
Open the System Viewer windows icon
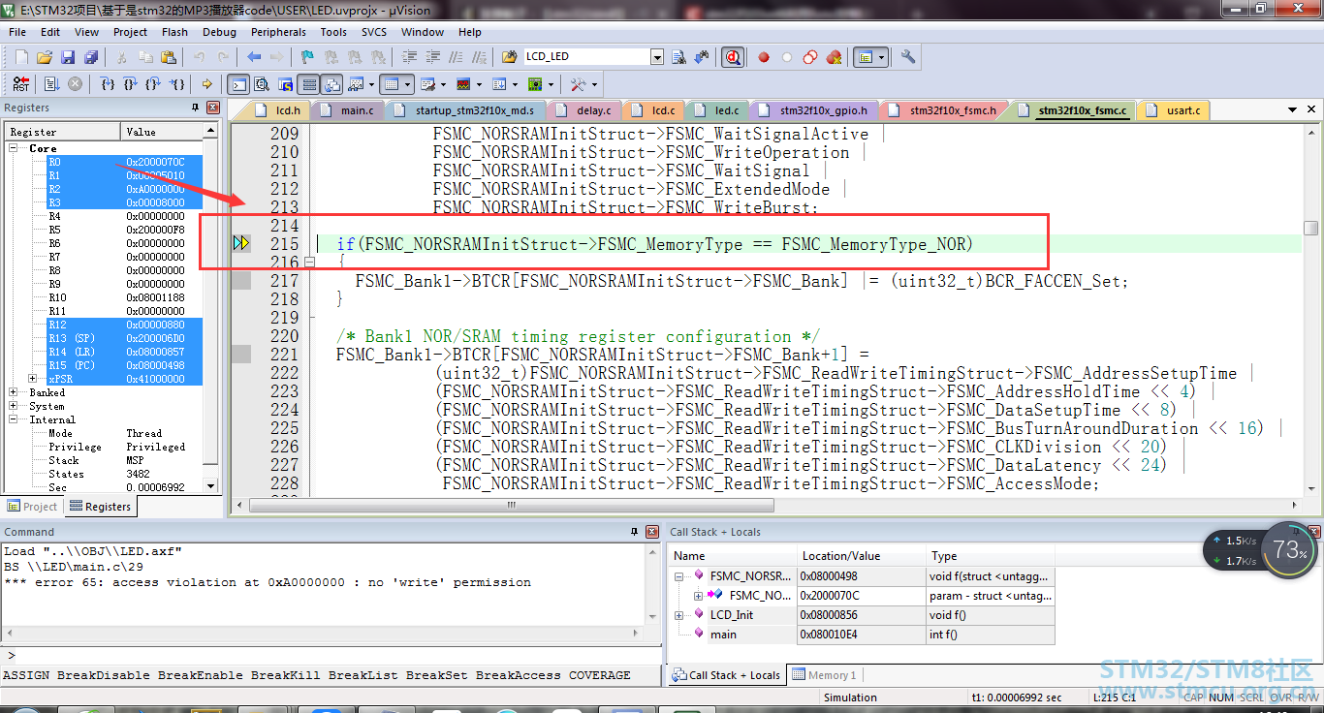click(x=534, y=84)
